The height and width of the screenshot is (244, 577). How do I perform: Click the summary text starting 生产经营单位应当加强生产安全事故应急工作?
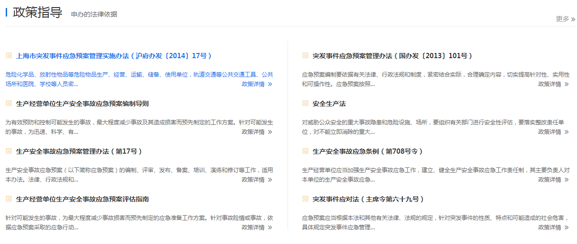tap(436, 175)
